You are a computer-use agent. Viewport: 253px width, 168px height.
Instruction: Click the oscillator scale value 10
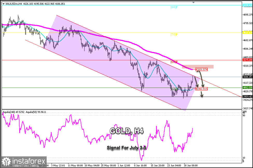[x=244, y=158]
